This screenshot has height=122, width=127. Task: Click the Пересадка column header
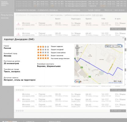point(76,19)
